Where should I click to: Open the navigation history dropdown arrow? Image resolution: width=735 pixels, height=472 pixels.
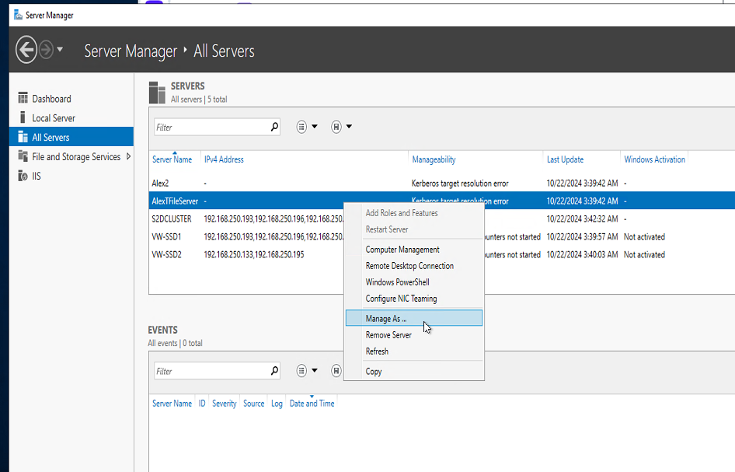(60, 49)
